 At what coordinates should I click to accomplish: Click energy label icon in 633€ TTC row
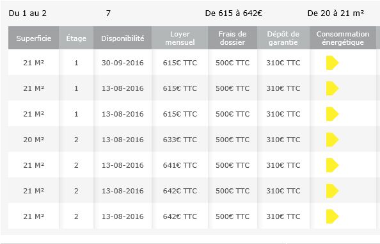[332, 140]
